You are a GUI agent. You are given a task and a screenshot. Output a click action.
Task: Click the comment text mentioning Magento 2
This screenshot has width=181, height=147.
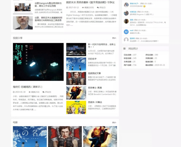tap(142, 14)
